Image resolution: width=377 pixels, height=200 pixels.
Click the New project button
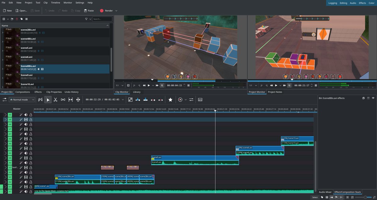click(x=7, y=11)
